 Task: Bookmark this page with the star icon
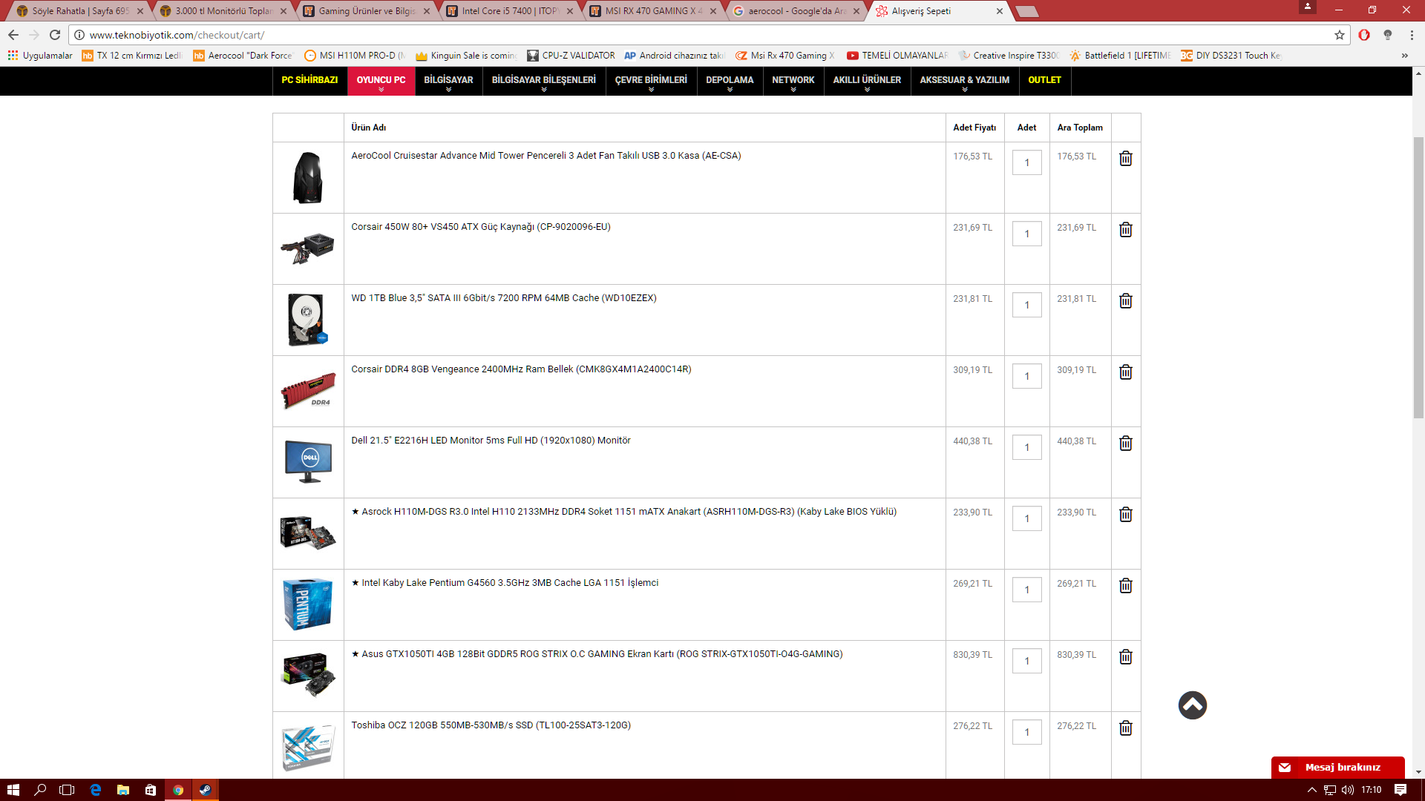[x=1339, y=35]
